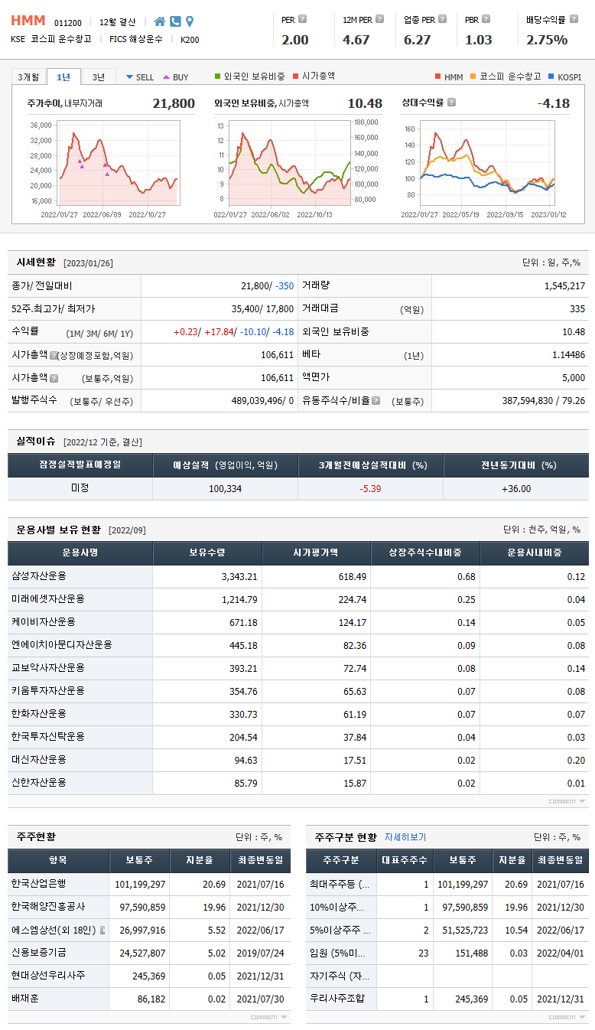
Task: Click 상장주식수내비중 column header
Action: point(425,552)
